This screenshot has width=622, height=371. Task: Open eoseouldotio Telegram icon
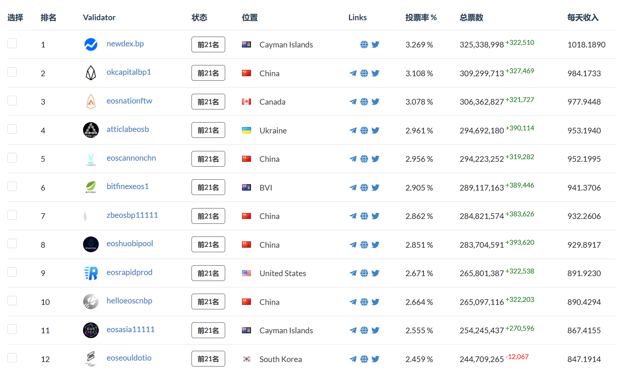(353, 359)
